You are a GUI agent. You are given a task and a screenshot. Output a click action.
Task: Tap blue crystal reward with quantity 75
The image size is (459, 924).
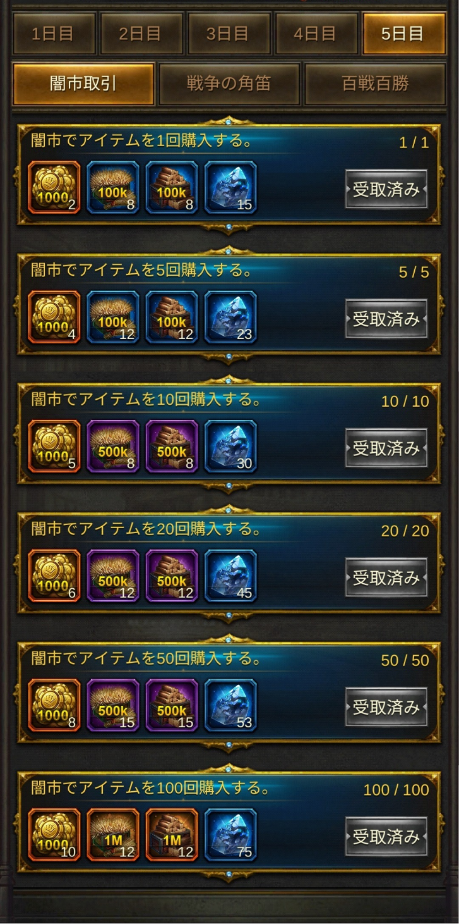click(x=230, y=835)
